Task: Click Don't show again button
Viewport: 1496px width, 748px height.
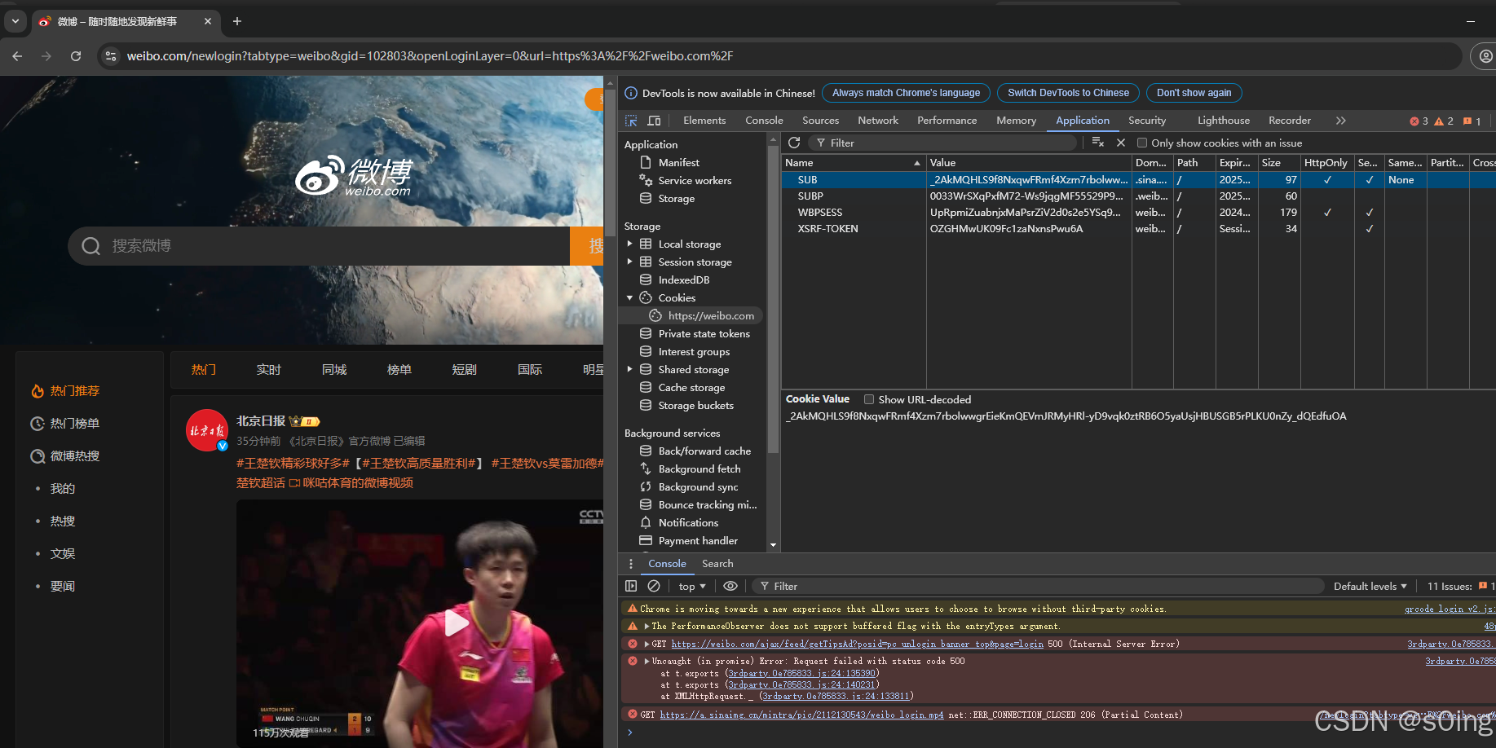Action: (1194, 93)
